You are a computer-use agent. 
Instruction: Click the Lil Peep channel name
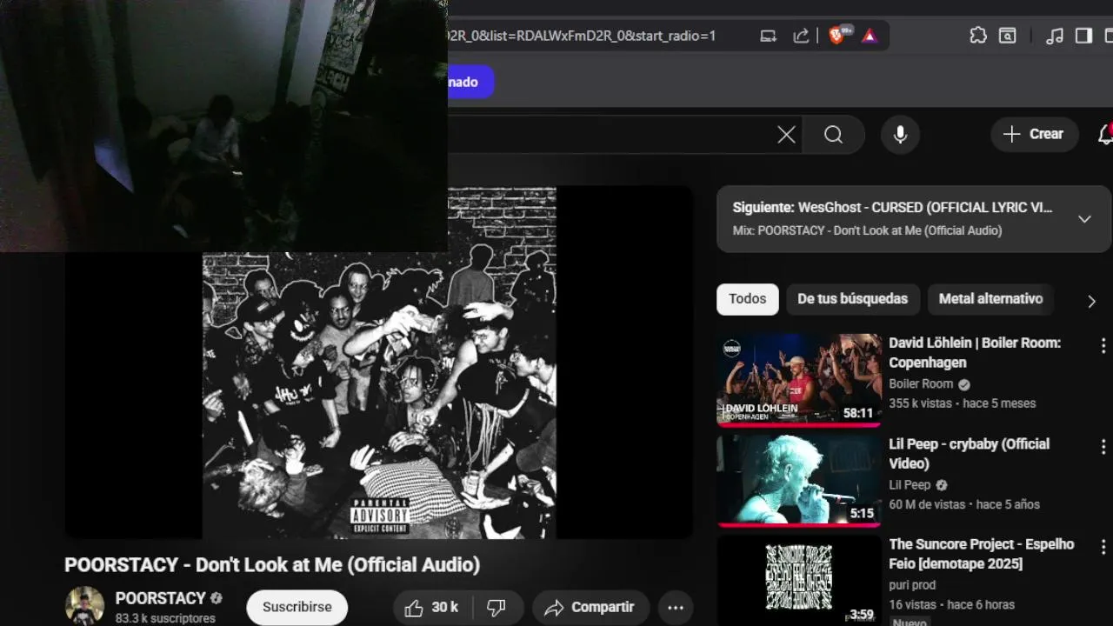[x=910, y=485]
